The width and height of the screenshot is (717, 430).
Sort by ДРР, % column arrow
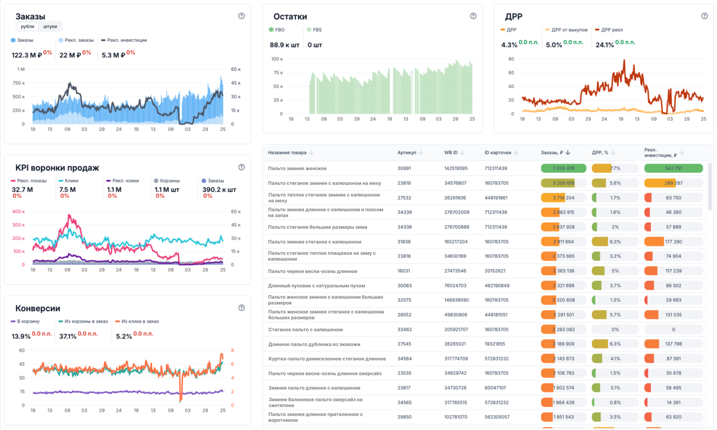click(613, 152)
